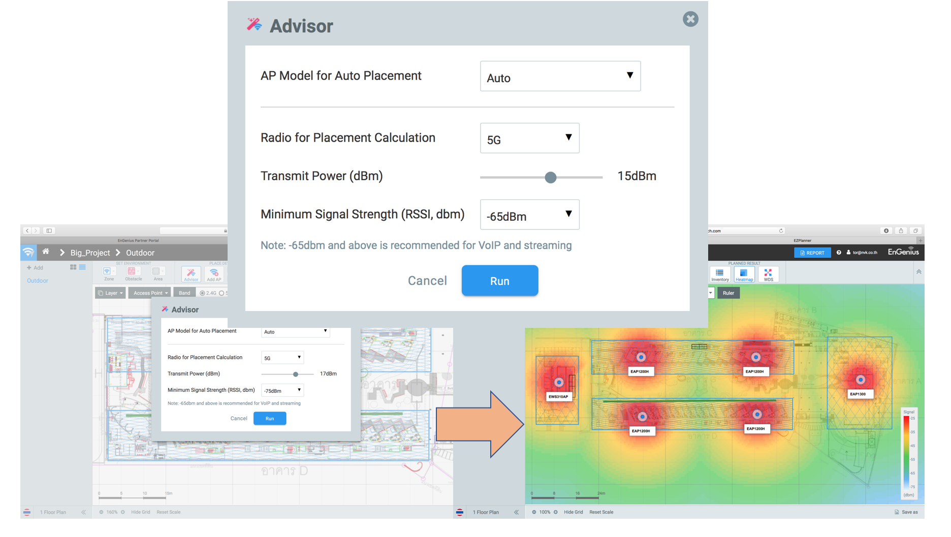Screen dimensions: 951x537
Task: Toggle the browser sidebar icon
Action: (49, 230)
